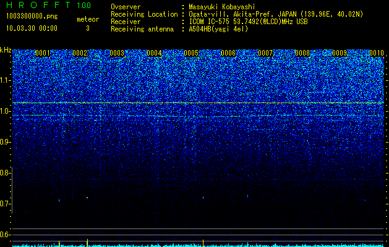The height and width of the screenshot is (247, 389).
Task: Click the timestamp 10.03.30 00:00
Action: coord(32,28)
